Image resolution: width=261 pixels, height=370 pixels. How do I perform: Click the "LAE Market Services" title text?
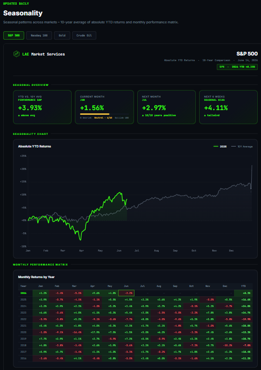(x=44, y=54)
